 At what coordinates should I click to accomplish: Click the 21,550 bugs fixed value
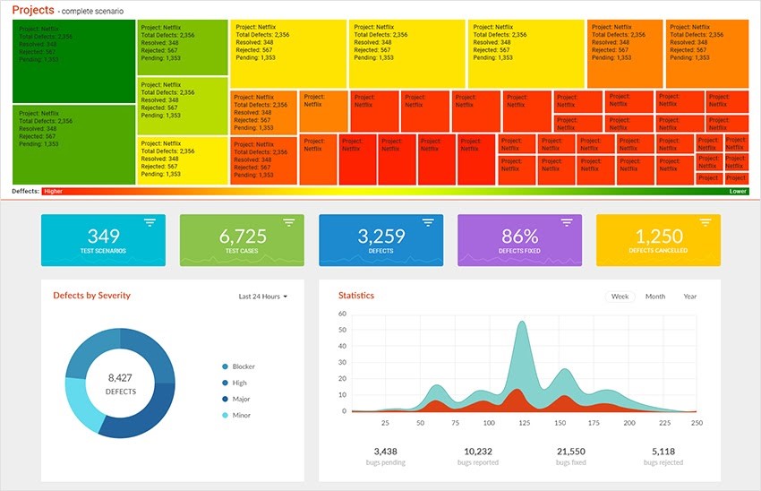571,452
